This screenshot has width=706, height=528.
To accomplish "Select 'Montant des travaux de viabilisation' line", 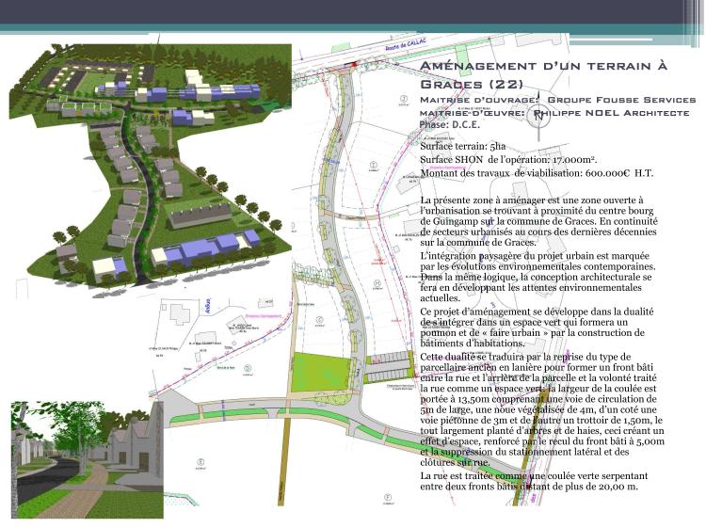I will (537, 173).
